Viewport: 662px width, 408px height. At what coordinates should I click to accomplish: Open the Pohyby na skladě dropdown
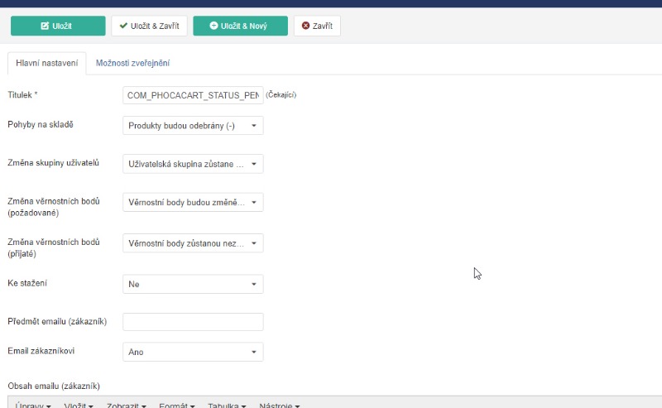[193, 126]
